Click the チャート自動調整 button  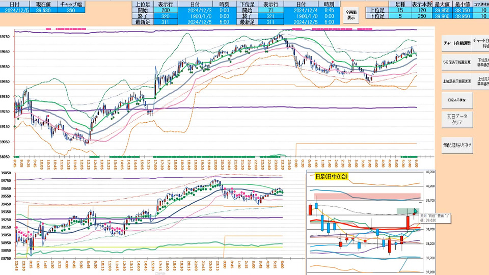(457, 43)
